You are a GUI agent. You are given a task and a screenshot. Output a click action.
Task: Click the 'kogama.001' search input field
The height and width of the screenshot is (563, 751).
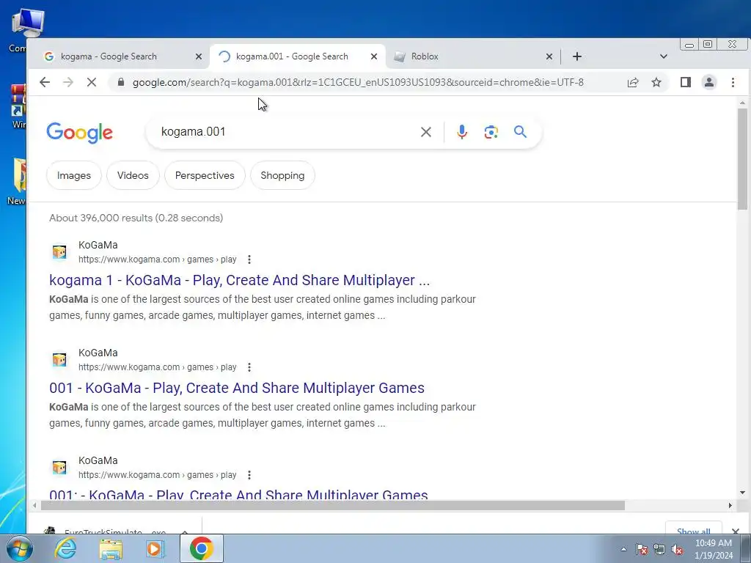287,132
